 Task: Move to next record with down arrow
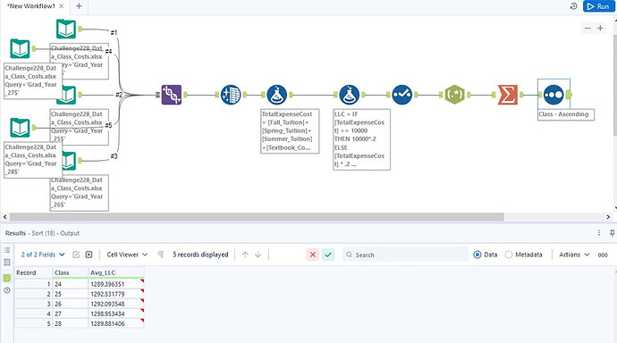[258, 255]
